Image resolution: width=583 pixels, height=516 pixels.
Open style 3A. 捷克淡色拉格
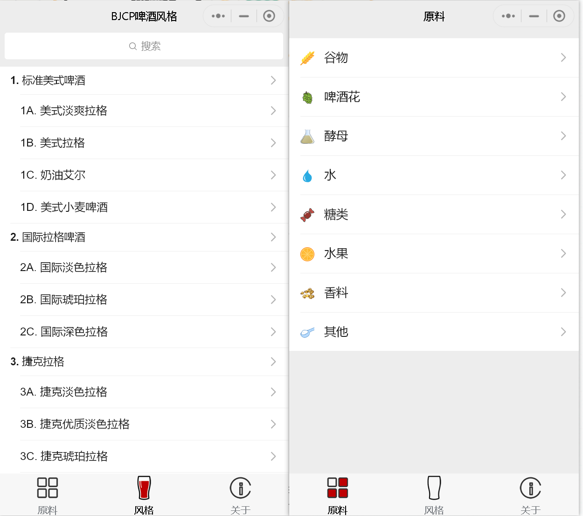pyautogui.click(x=144, y=392)
